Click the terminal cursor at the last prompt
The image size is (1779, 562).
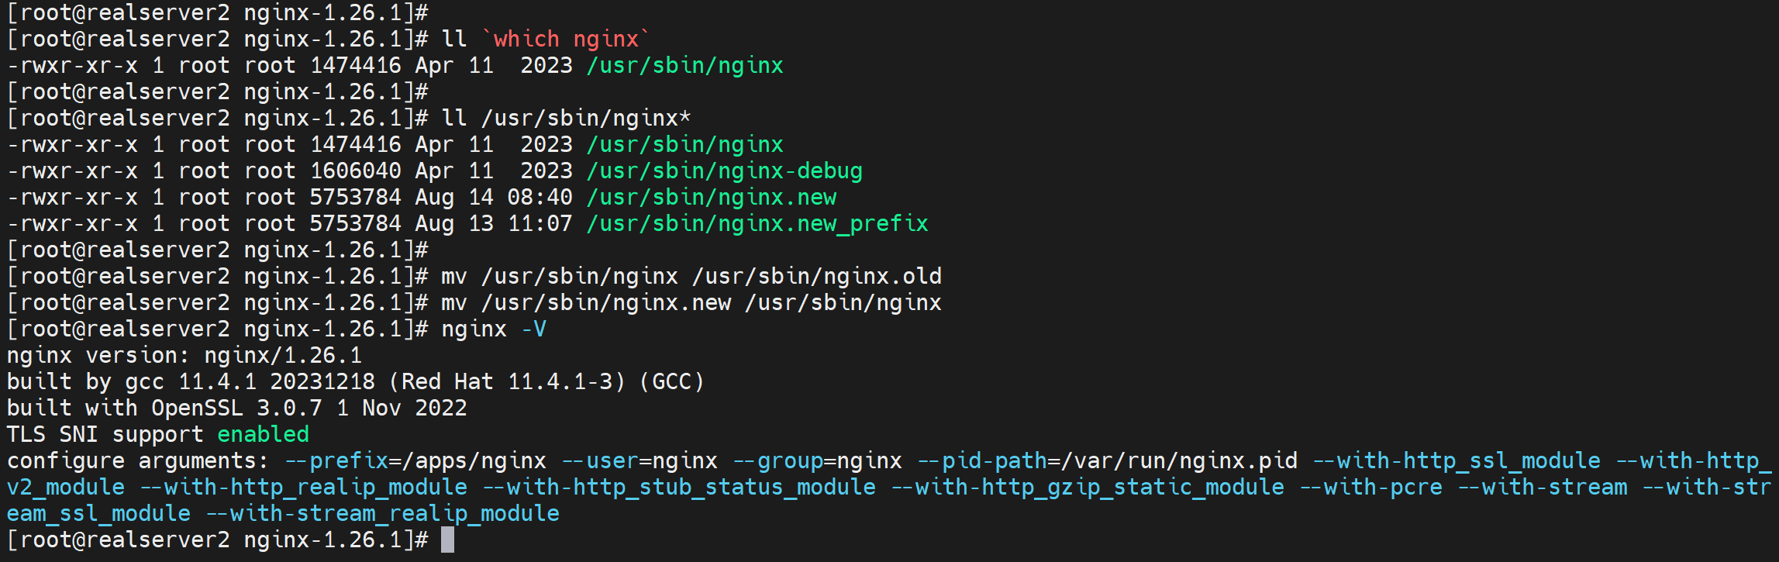tap(447, 540)
